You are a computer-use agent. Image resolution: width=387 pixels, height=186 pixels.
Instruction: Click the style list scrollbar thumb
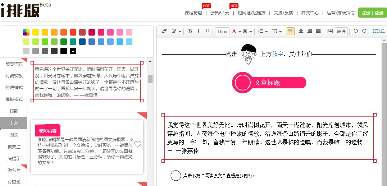point(150,79)
